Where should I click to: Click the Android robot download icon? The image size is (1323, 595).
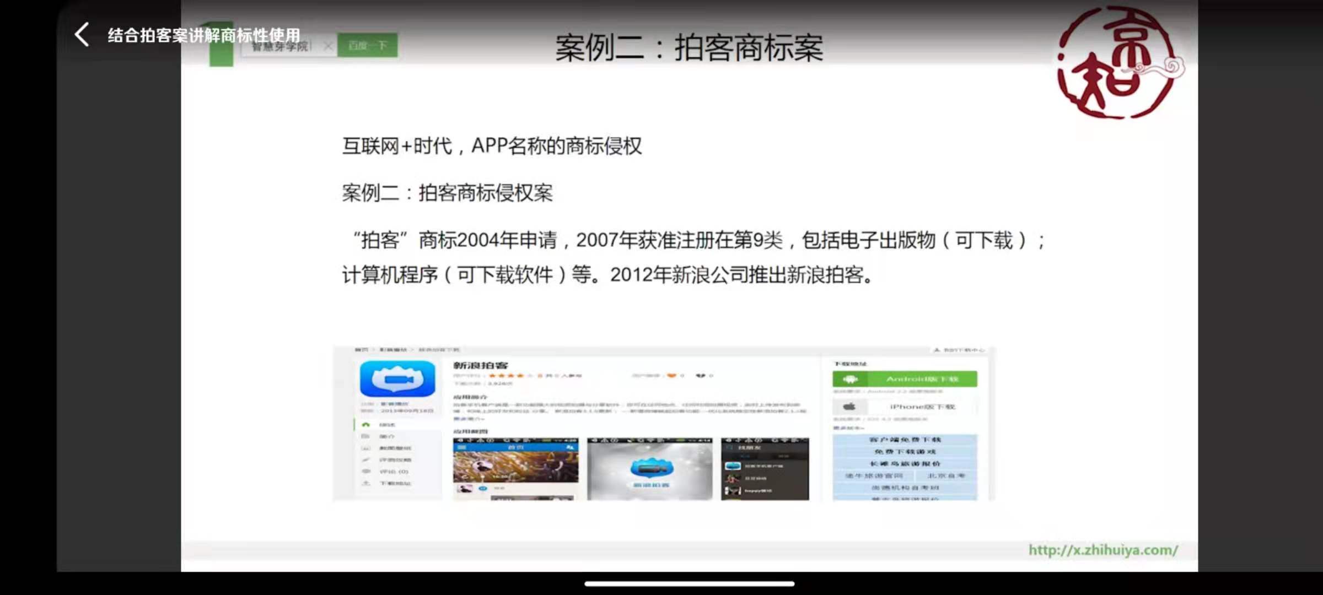850,379
